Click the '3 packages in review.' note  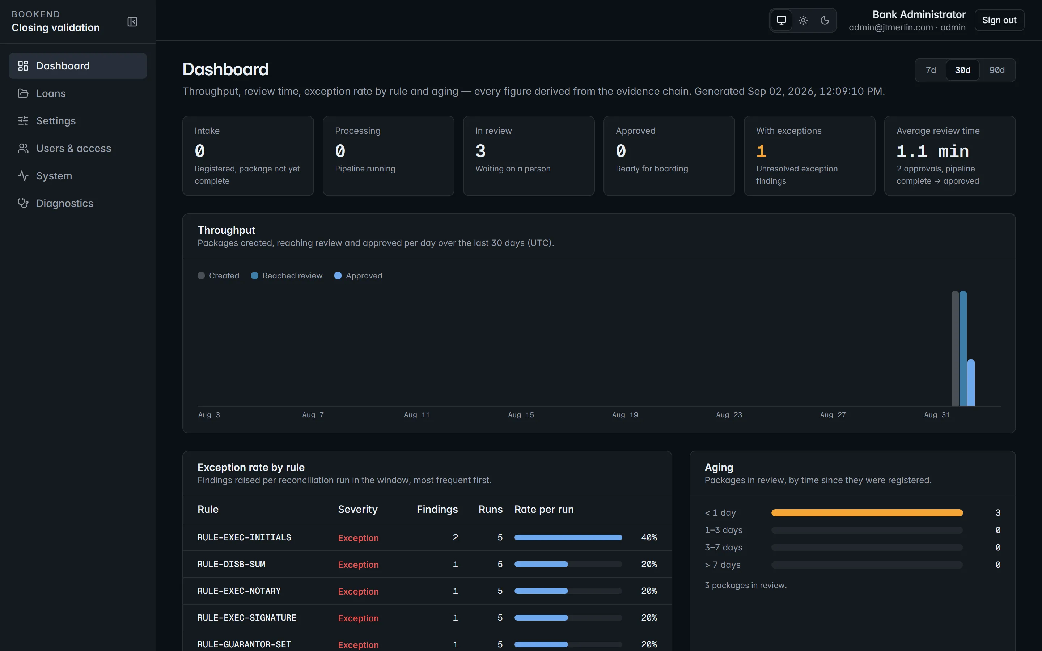745,586
